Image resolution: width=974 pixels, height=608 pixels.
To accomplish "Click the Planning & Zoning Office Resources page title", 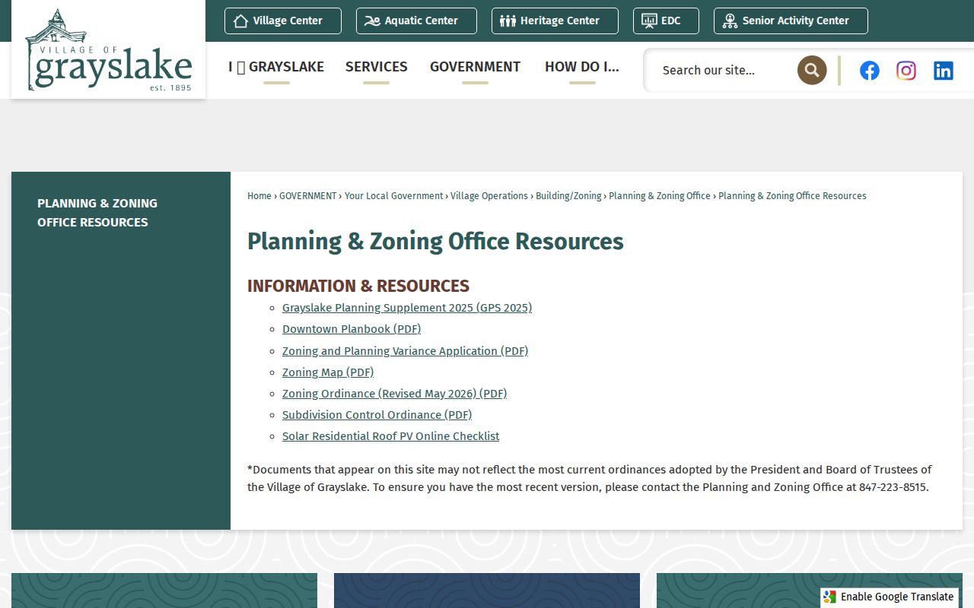I will pos(435,242).
